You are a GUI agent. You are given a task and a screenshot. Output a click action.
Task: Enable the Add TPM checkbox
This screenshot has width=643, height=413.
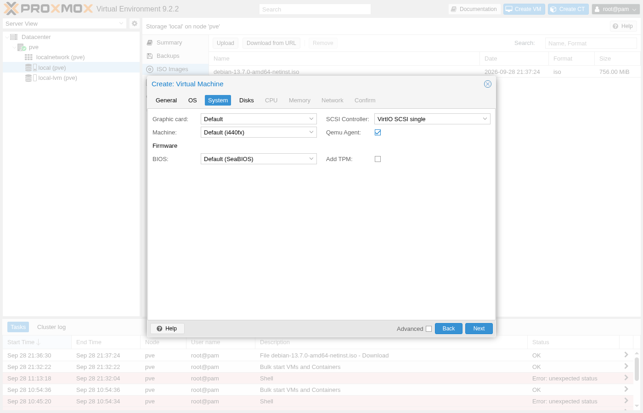click(378, 159)
